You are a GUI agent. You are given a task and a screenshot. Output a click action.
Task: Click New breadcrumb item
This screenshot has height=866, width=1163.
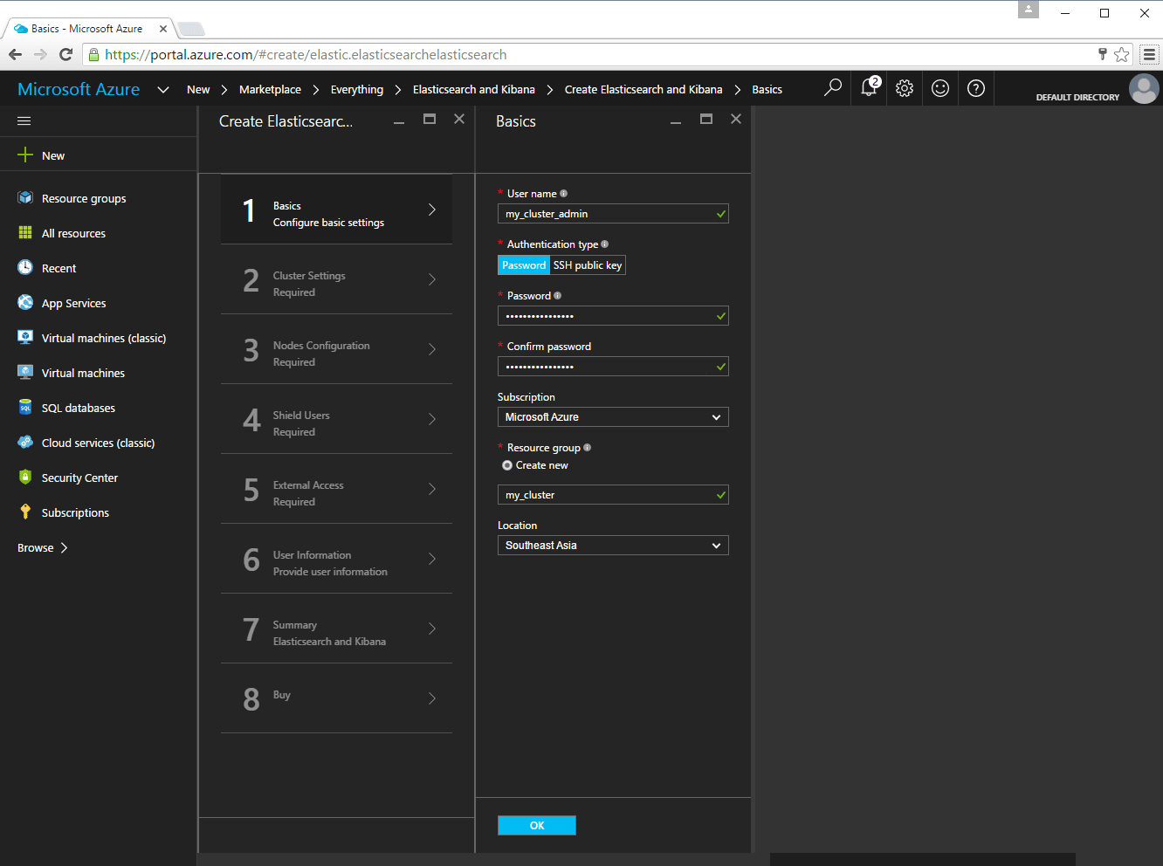(198, 89)
